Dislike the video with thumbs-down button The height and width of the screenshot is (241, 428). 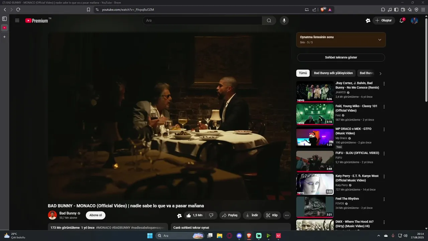tap(211, 216)
